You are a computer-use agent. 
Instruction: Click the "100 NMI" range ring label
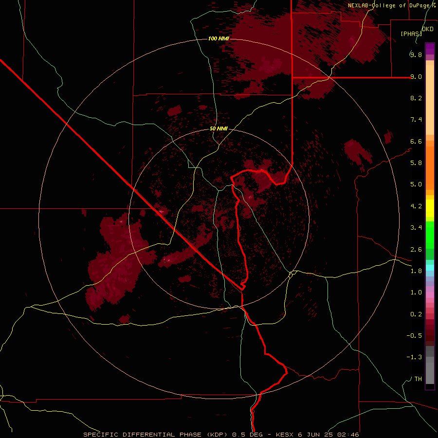pyautogui.click(x=219, y=38)
